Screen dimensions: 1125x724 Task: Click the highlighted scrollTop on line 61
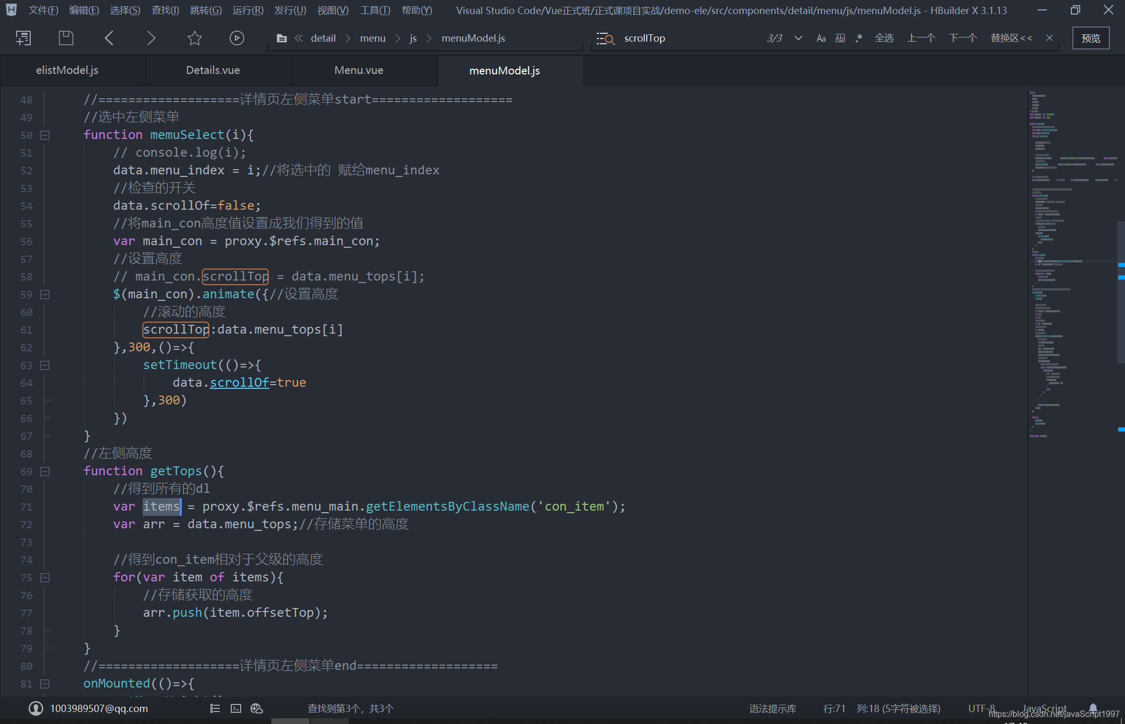[x=176, y=329]
